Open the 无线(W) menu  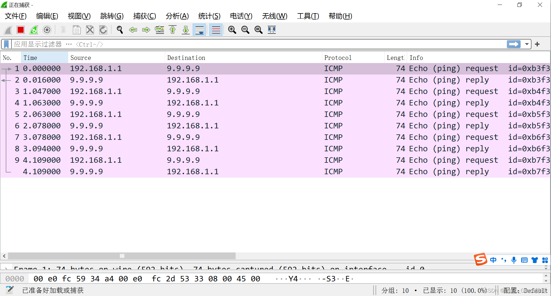point(275,16)
